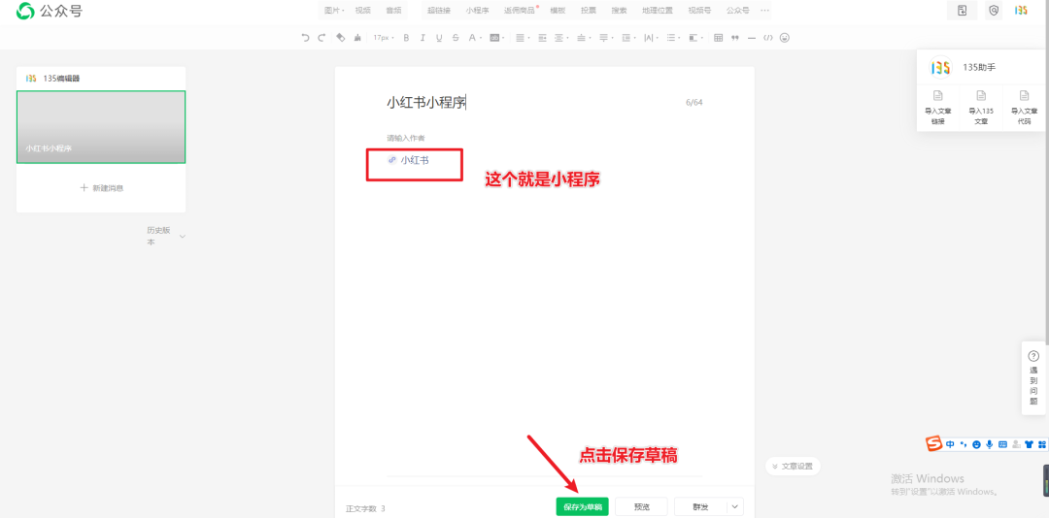1049x518 pixels.
Task: Click the 公众号 logo at top left
Action: 49,11
